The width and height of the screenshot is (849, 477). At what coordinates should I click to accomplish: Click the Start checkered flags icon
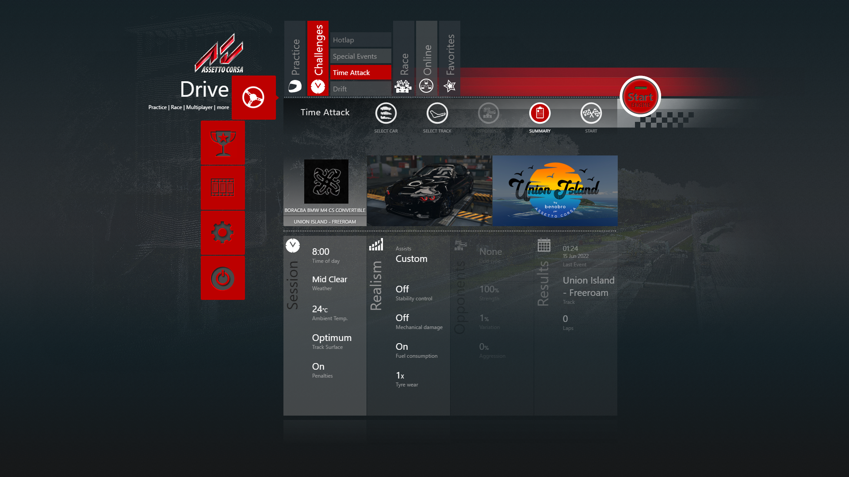pos(591,114)
